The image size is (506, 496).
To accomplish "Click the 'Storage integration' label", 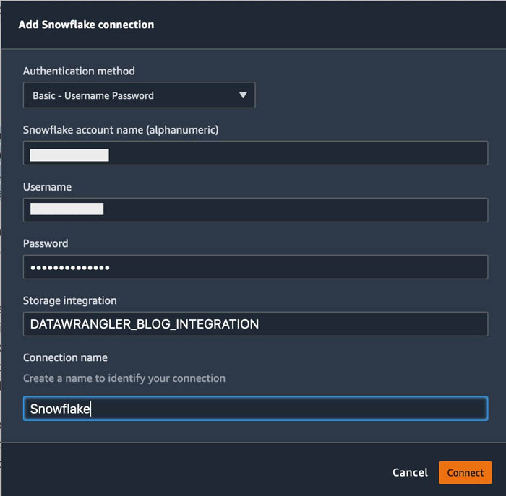I will tap(69, 300).
